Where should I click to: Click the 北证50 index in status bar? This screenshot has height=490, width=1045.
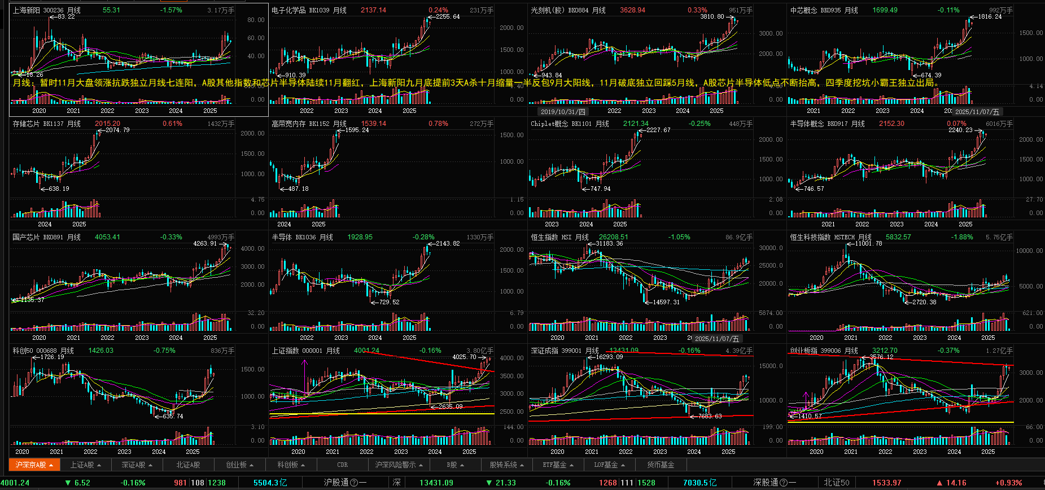[836, 483]
